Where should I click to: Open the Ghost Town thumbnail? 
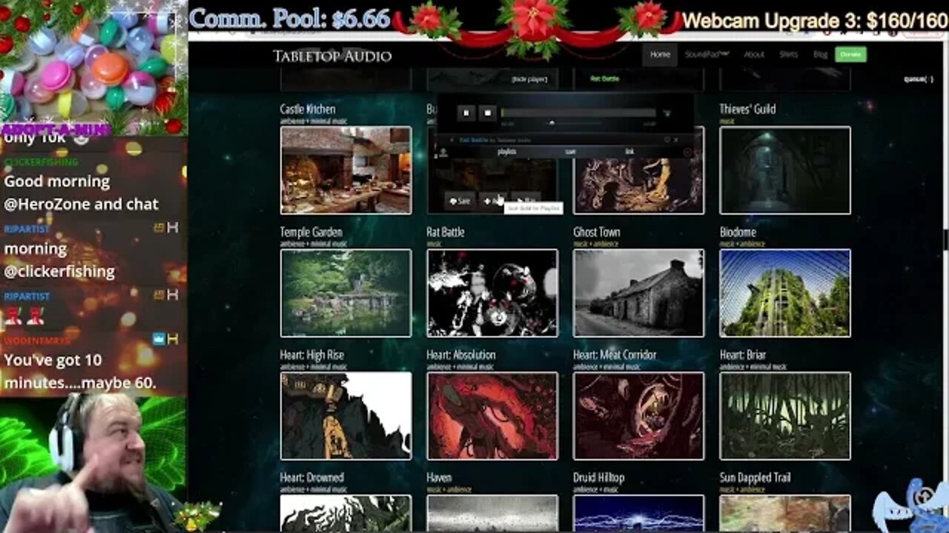click(638, 293)
